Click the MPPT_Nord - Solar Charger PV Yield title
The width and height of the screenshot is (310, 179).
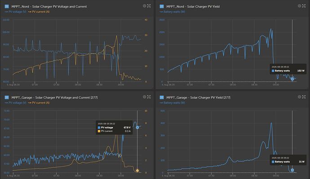193,7
